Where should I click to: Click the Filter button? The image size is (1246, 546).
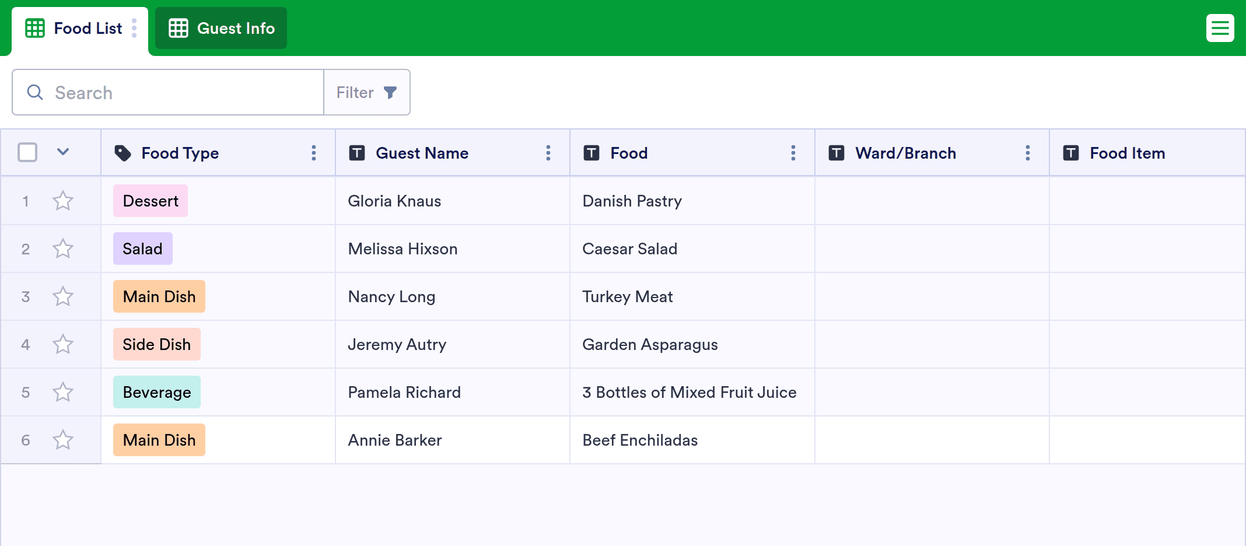coord(366,92)
